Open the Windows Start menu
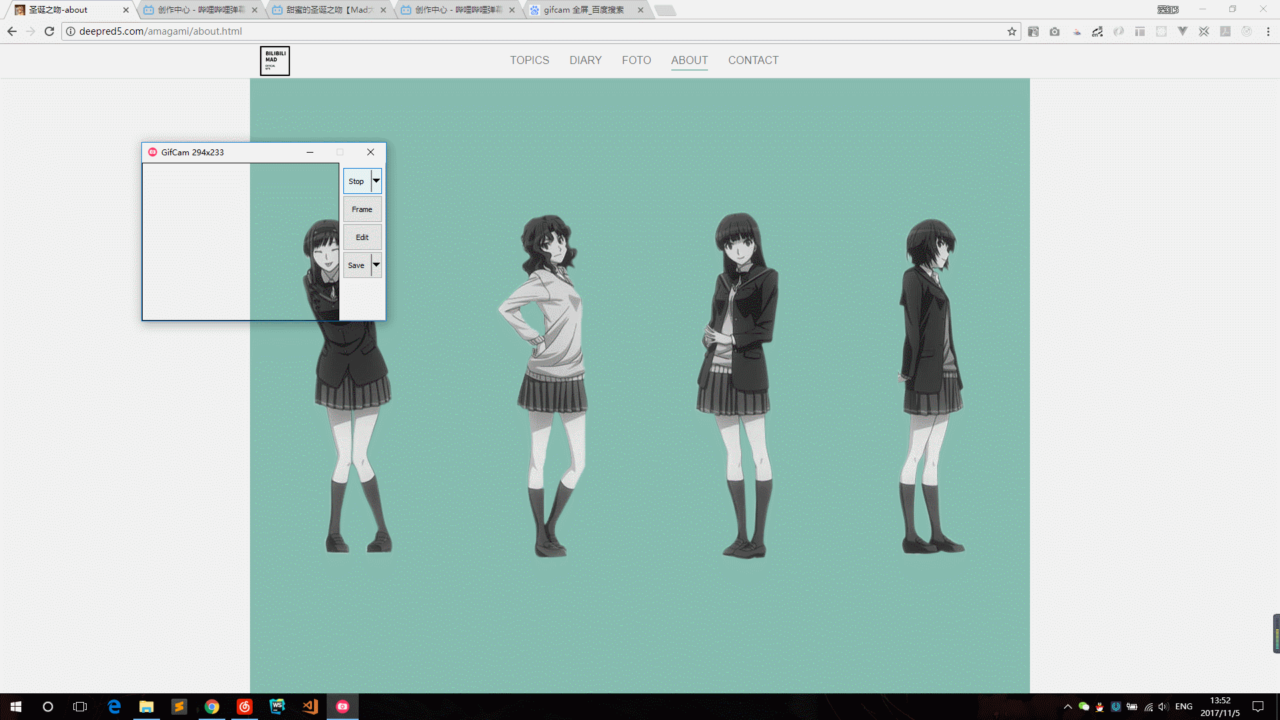 (x=16, y=707)
